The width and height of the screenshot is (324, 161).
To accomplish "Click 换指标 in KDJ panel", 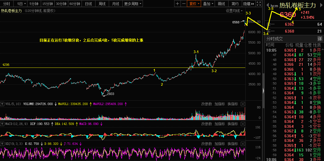I will [x=233, y=144].
